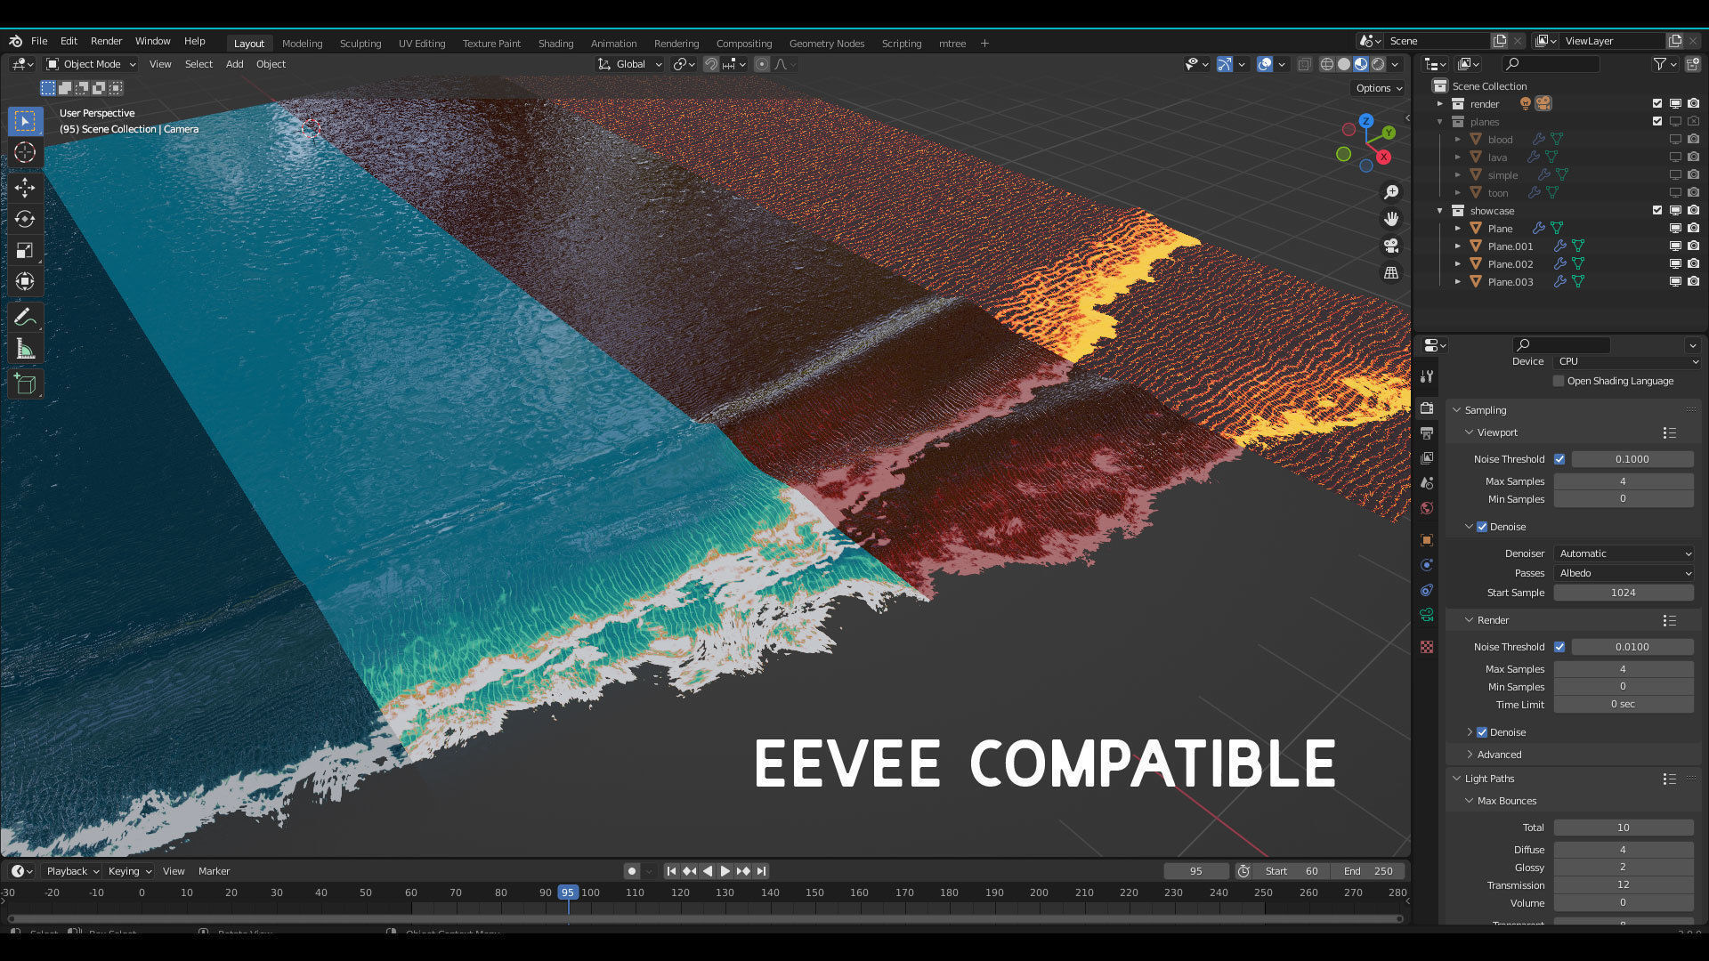Toggle exclude checkbox for the showcase collection
This screenshot has height=961, width=1709.
coord(1657,211)
